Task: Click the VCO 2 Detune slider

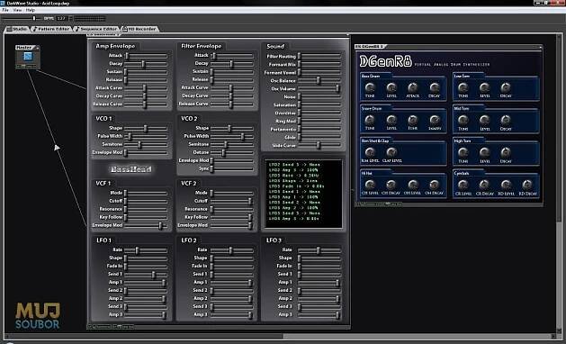Action: click(232, 152)
